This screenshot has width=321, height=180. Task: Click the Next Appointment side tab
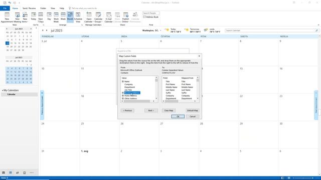[x=316, y=105]
